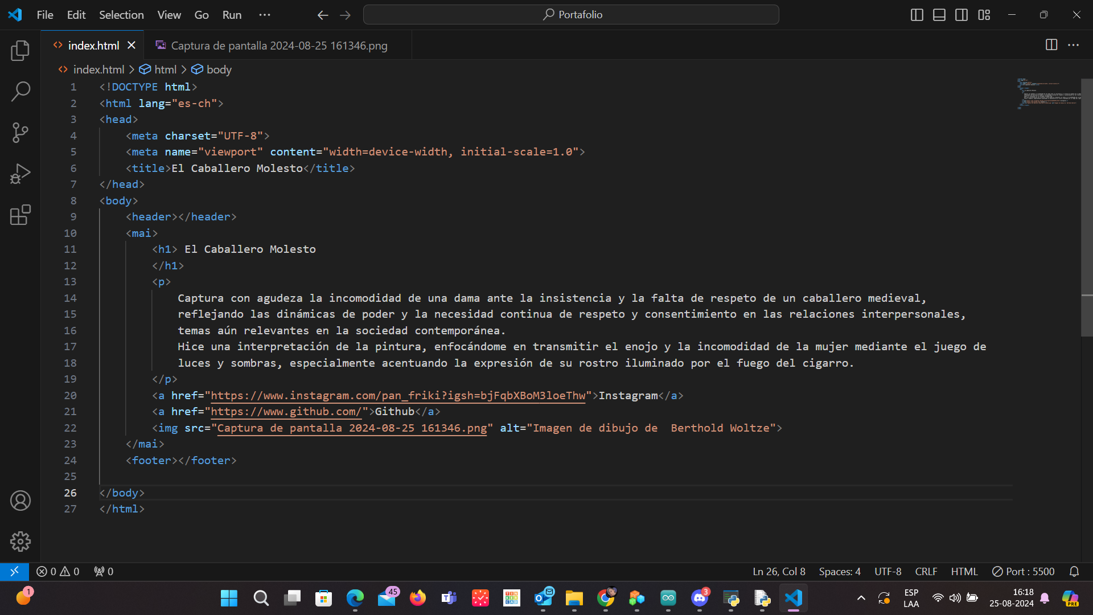Image resolution: width=1093 pixels, height=615 pixels.
Task: Open the Manage settings gear
Action: point(20,542)
